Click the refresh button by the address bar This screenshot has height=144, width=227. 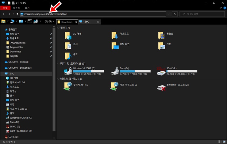(175, 14)
